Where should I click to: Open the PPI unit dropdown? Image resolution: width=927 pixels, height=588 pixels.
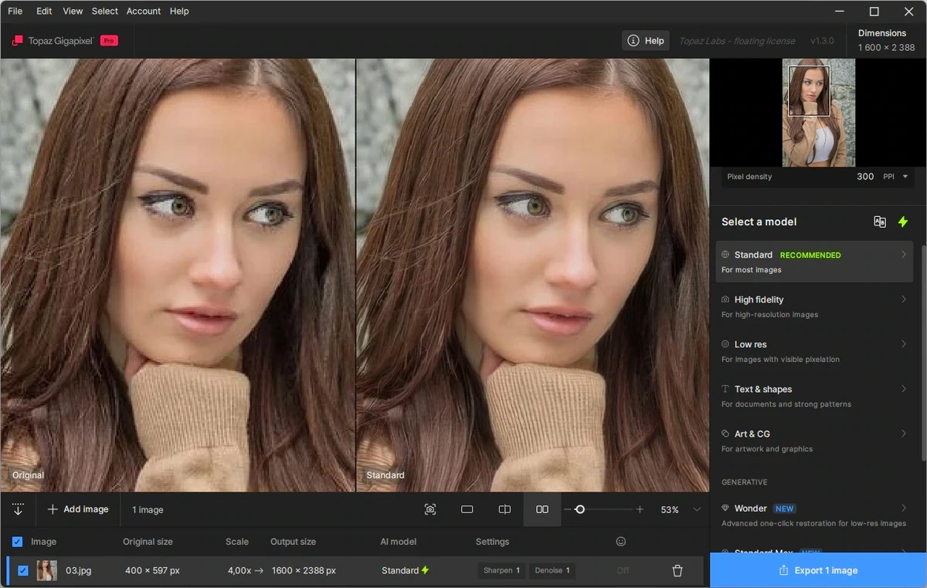coord(895,177)
